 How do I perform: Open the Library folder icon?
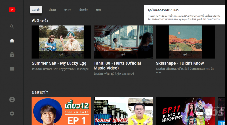[x=12, y=69]
